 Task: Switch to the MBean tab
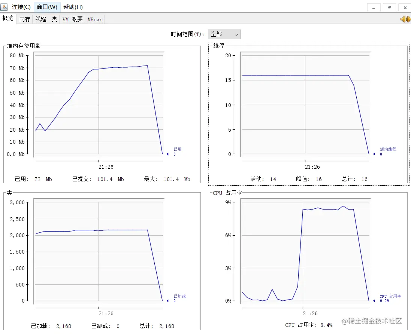click(x=95, y=19)
